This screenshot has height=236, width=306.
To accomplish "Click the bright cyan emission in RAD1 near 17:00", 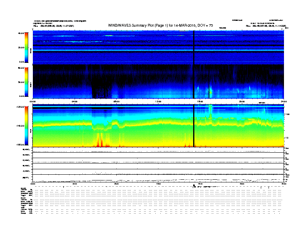I will point(211,91).
